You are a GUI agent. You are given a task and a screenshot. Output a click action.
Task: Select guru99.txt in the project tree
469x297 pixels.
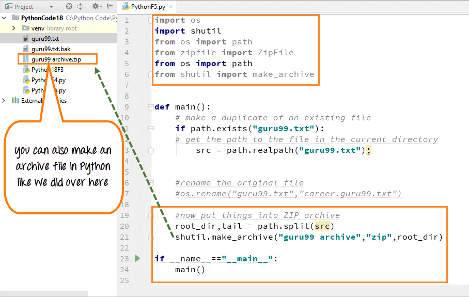tap(45, 39)
